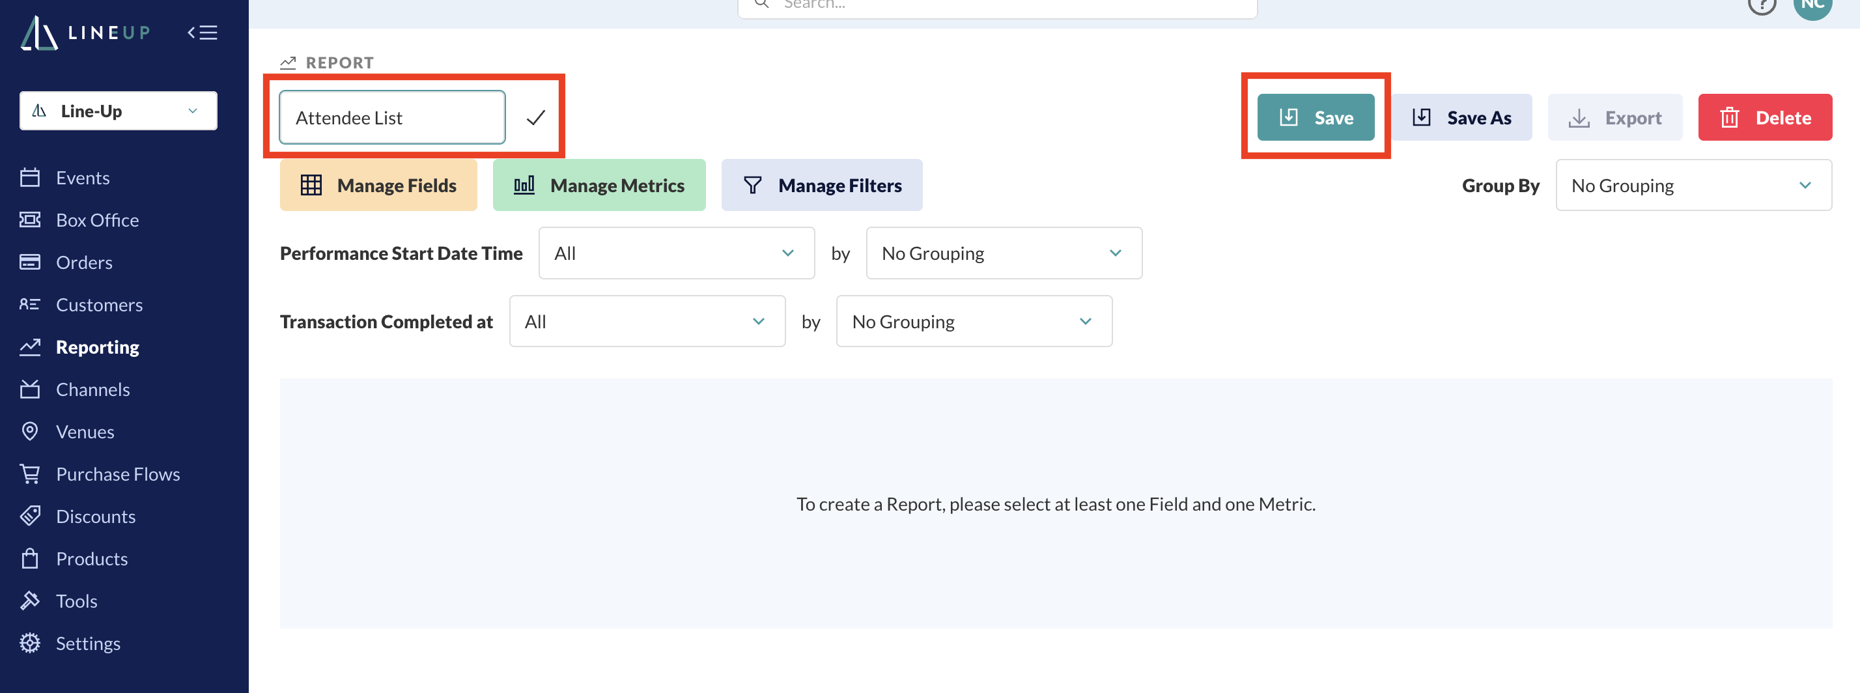Click the Settings gear icon
This screenshot has width=1860, height=693.
click(29, 642)
